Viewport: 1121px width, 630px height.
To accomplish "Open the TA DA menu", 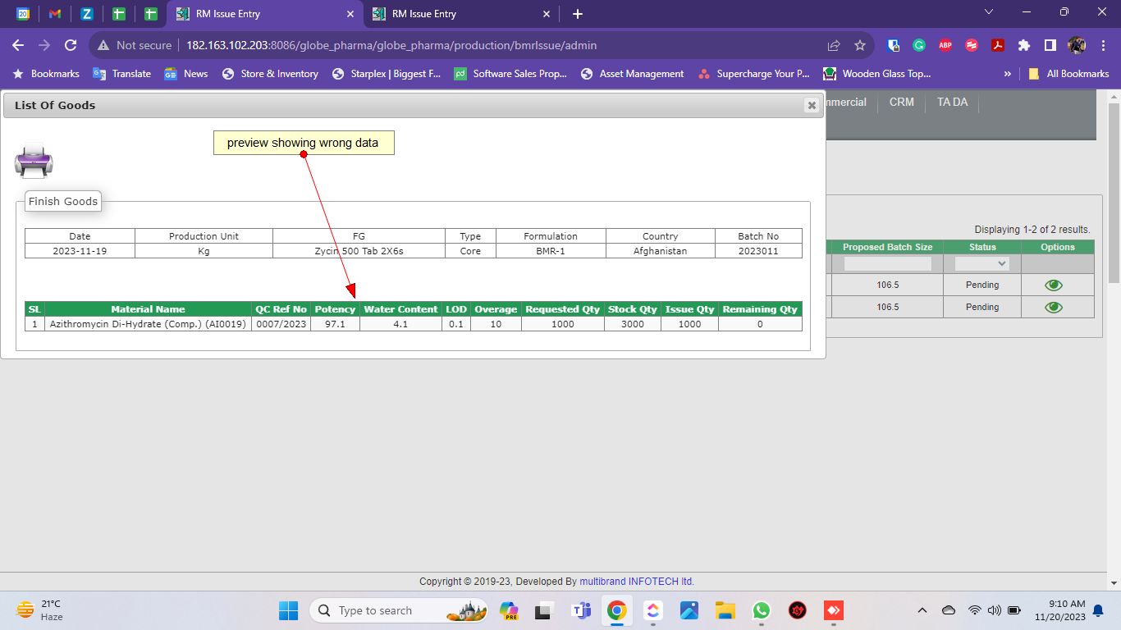I will 952,103.
